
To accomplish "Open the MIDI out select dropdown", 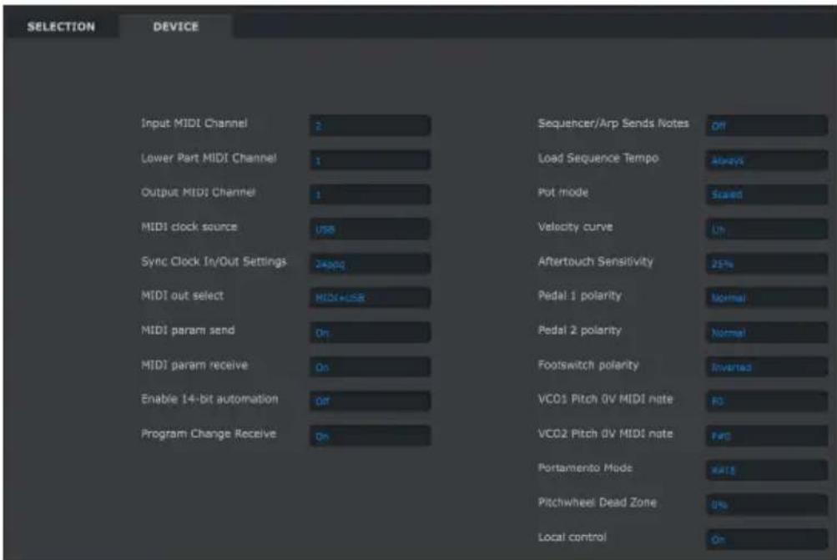I will click(370, 298).
